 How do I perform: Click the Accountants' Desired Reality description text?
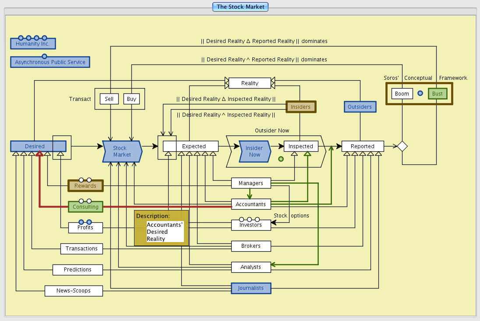point(165,232)
